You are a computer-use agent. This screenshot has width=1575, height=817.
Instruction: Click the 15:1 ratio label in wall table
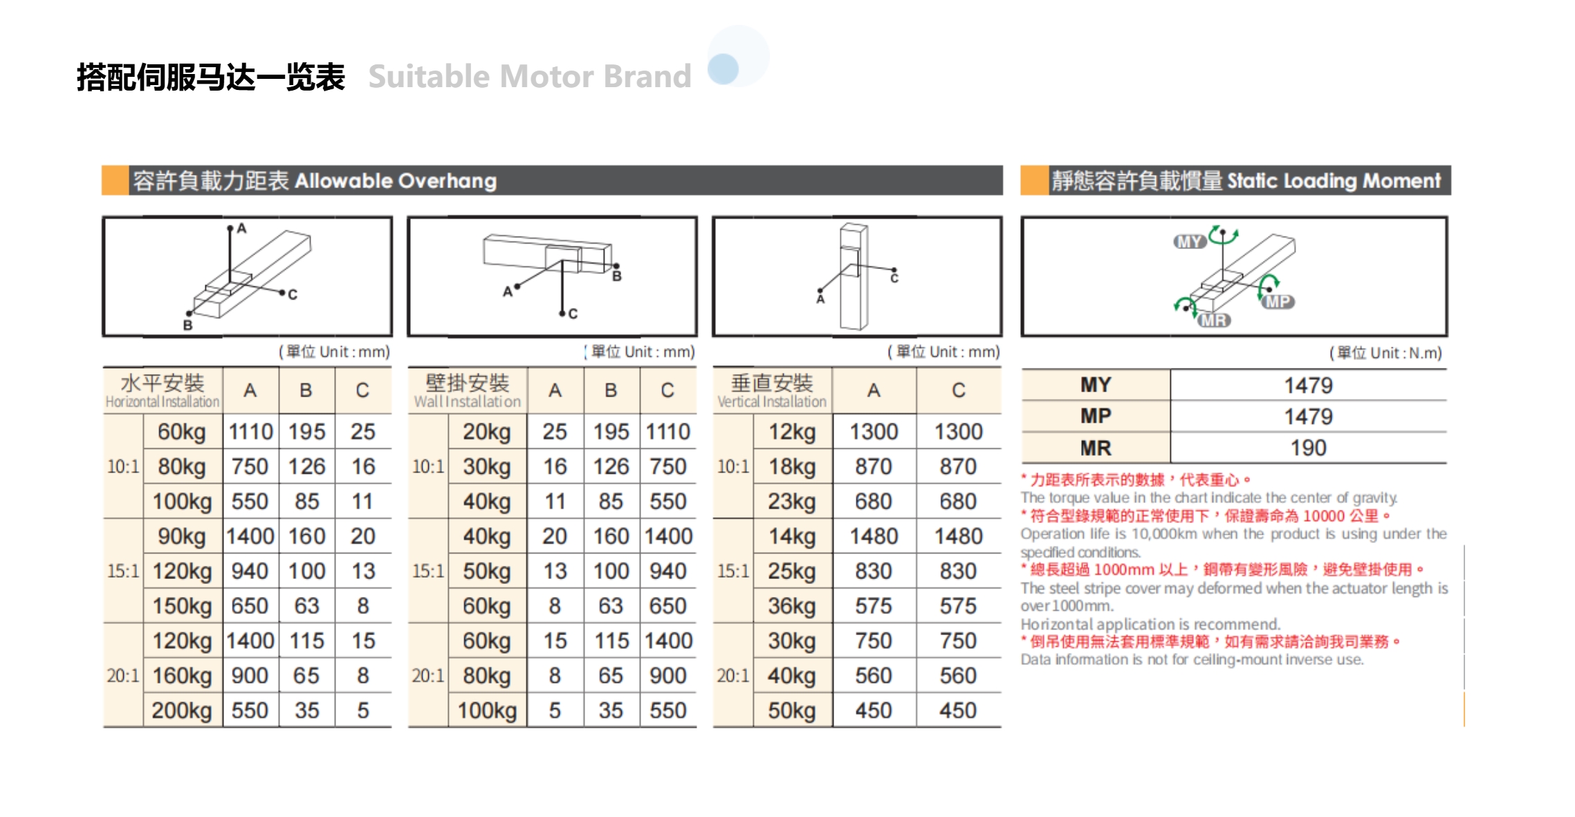(428, 571)
